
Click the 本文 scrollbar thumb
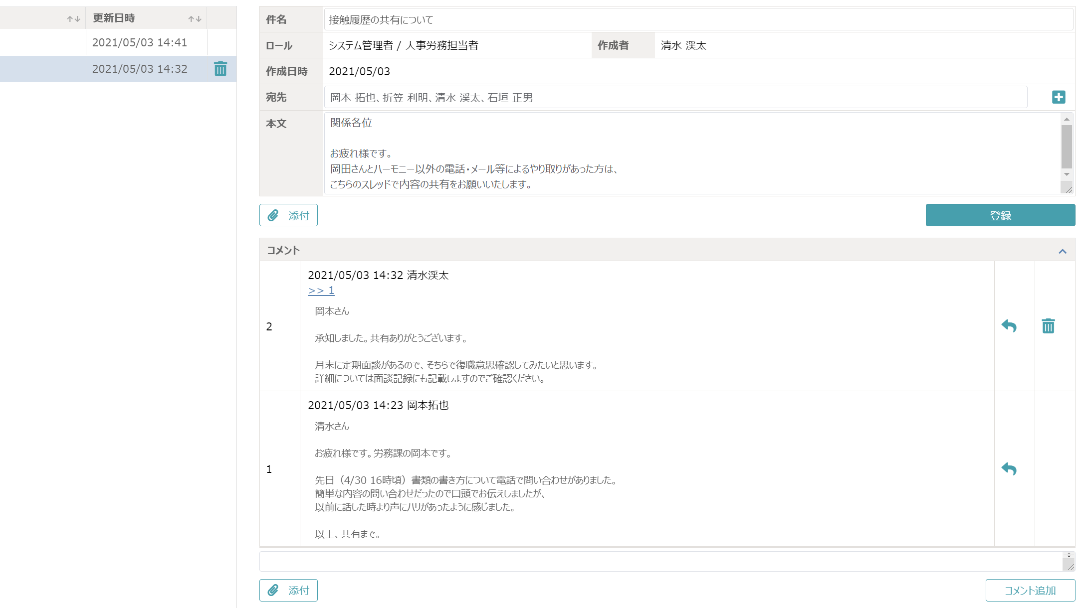pyautogui.click(x=1067, y=147)
